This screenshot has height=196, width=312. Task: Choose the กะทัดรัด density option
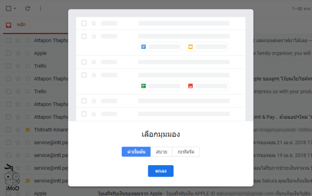186,152
